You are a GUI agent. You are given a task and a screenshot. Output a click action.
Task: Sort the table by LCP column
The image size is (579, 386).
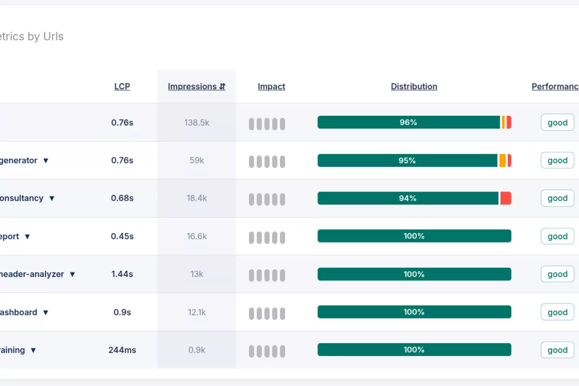pyautogui.click(x=122, y=86)
